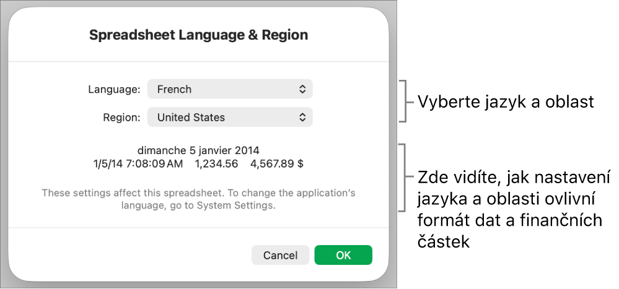
Task: Click the date preview "dimanche 5 janvier 2014"
Action: pyautogui.click(x=198, y=150)
